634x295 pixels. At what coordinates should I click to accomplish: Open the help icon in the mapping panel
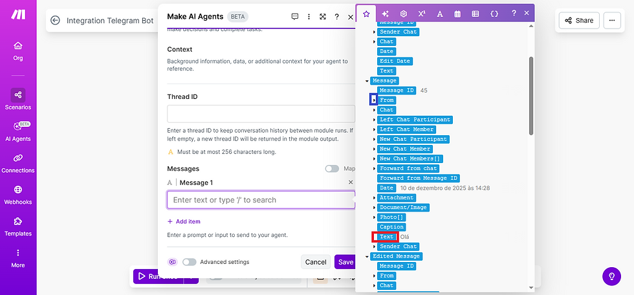[514, 13]
